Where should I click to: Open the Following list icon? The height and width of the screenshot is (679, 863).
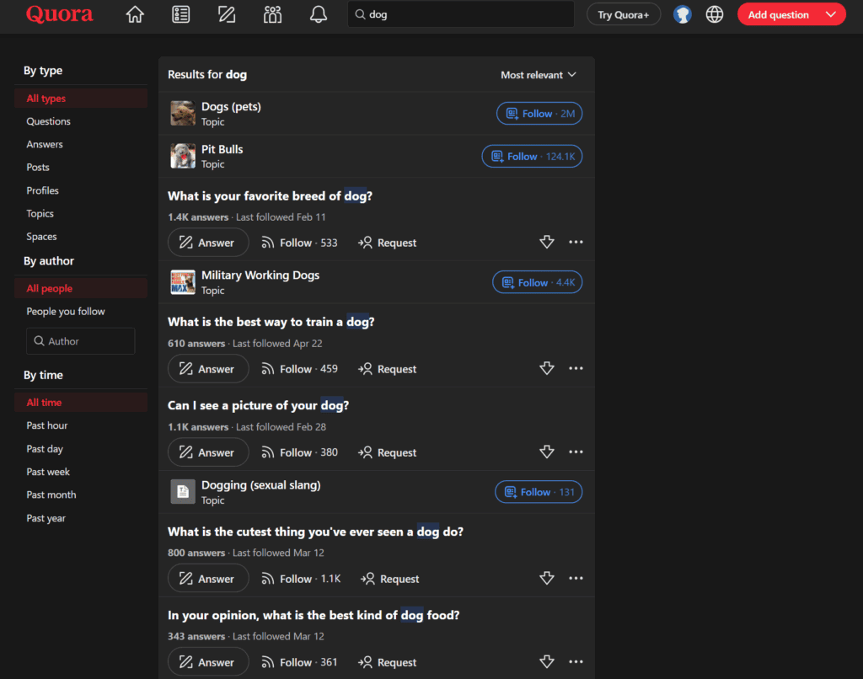180,14
